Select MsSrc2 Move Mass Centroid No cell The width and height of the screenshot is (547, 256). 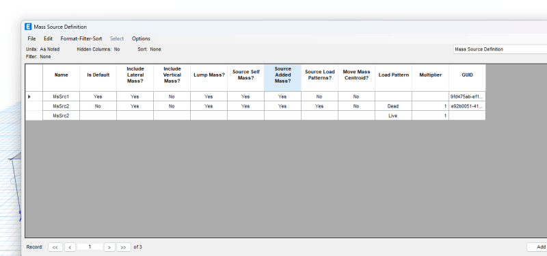click(x=356, y=106)
